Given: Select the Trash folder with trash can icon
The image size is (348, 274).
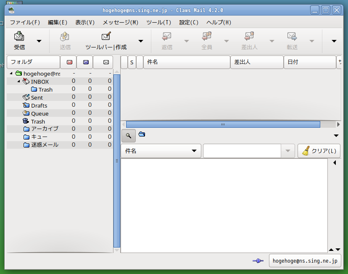Looking at the screenshot, I should [38, 121].
